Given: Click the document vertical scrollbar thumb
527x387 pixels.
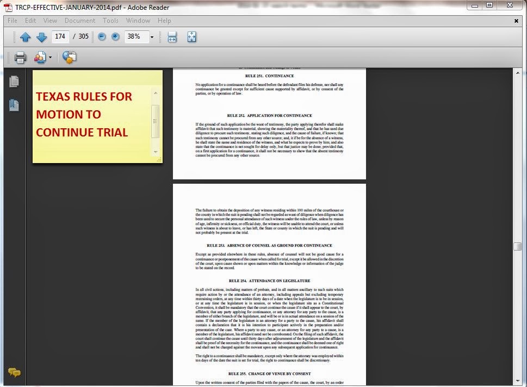Looking at the screenshot, I should point(518,246).
